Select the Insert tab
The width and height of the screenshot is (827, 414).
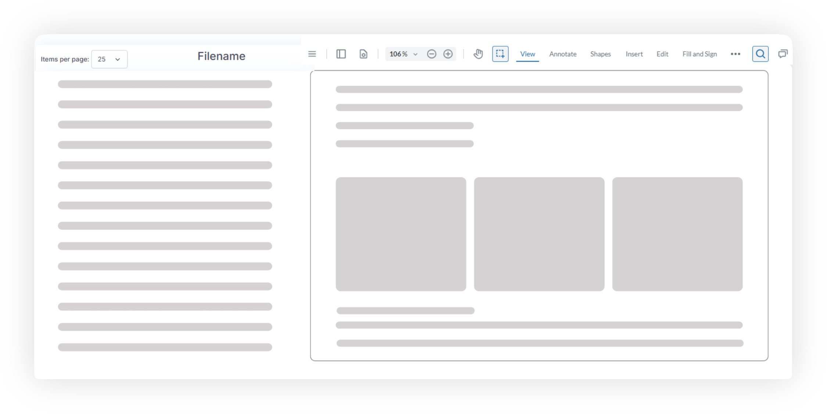tap(634, 54)
